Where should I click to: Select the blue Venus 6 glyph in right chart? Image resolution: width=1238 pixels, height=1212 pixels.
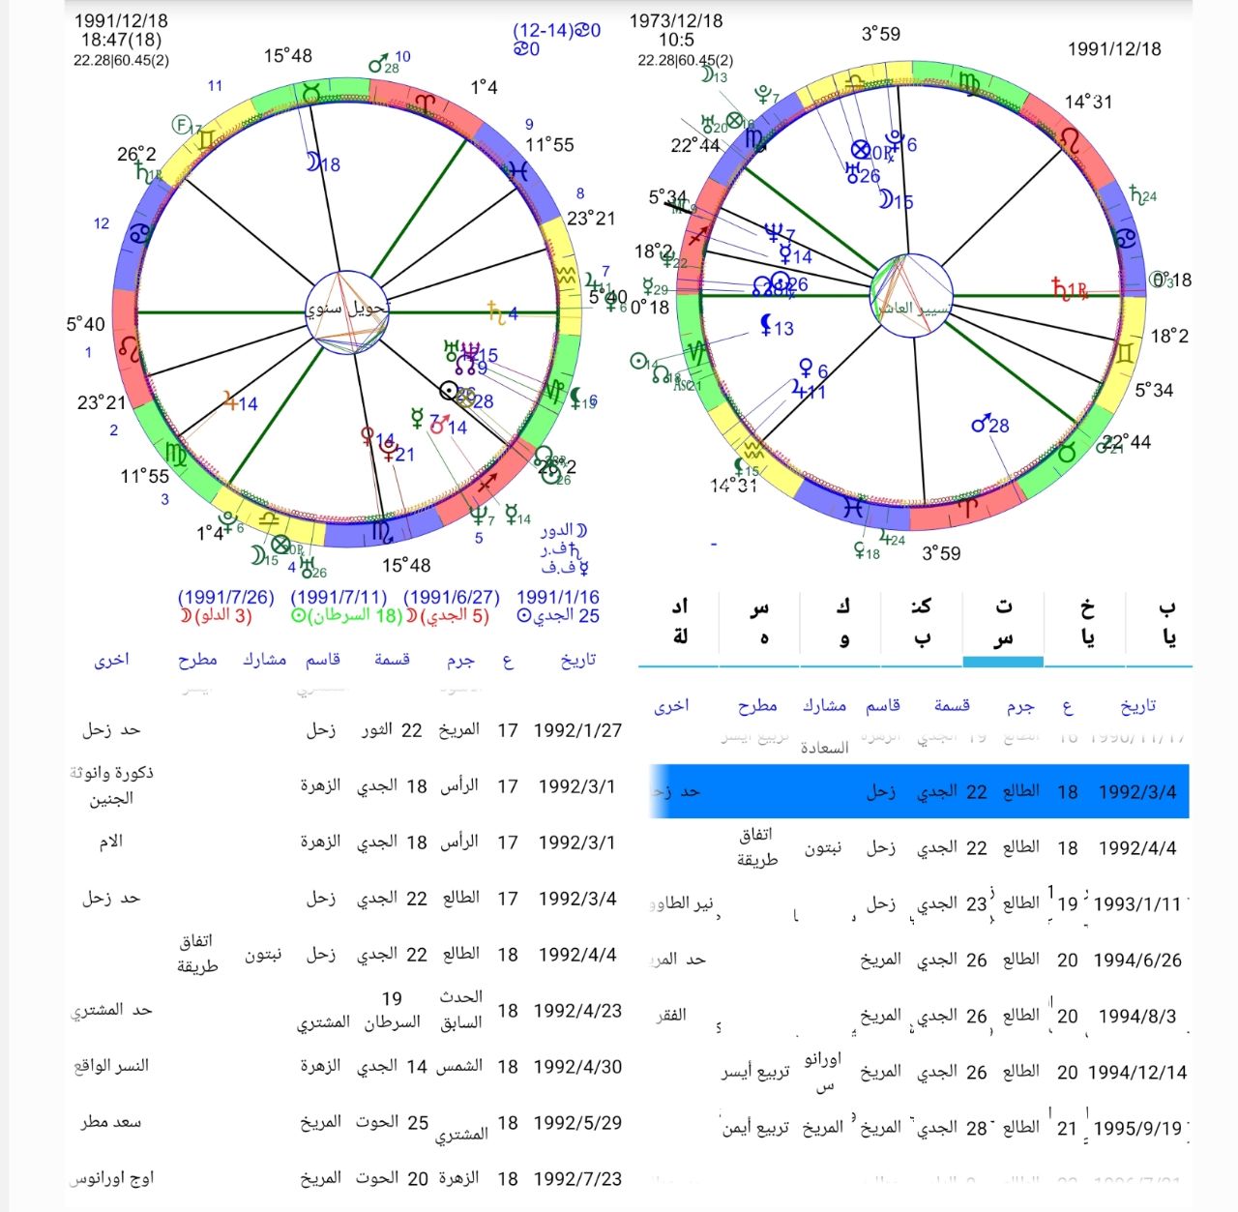tap(805, 369)
